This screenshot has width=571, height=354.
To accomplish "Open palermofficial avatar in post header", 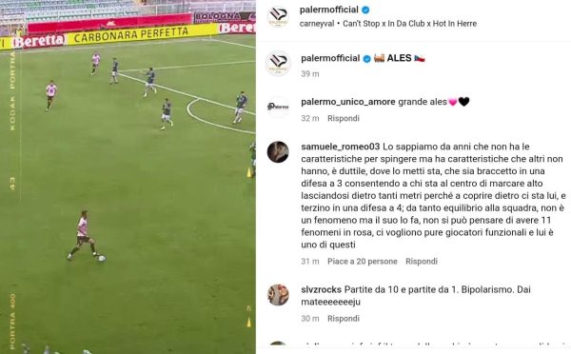I will coord(278,17).
